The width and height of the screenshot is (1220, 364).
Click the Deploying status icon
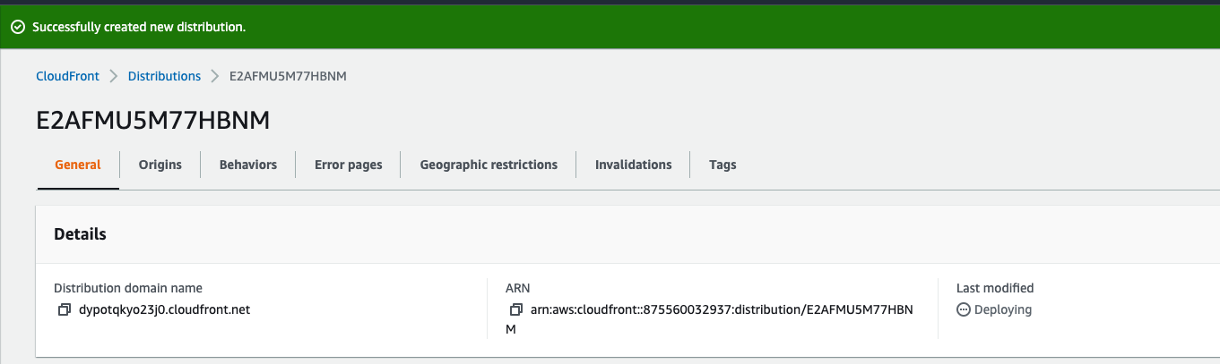pyautogui.click(x=964, y=309)
